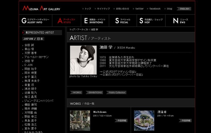Open artist 金子 富之 in the sidebar
This screenshot has height=133, width=211.
point(31,77)
